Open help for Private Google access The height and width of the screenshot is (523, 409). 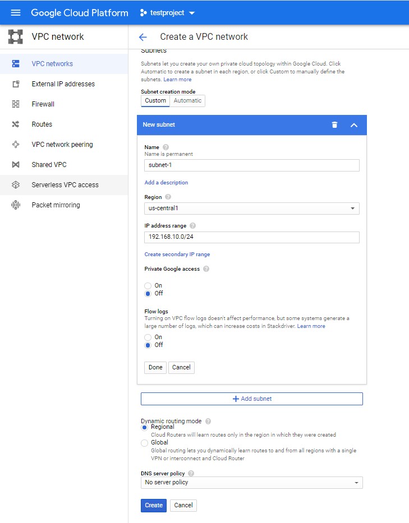click(206, 269)
